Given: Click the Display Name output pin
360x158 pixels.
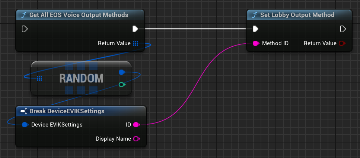Looking at the screenshot, I should (136, 139).
